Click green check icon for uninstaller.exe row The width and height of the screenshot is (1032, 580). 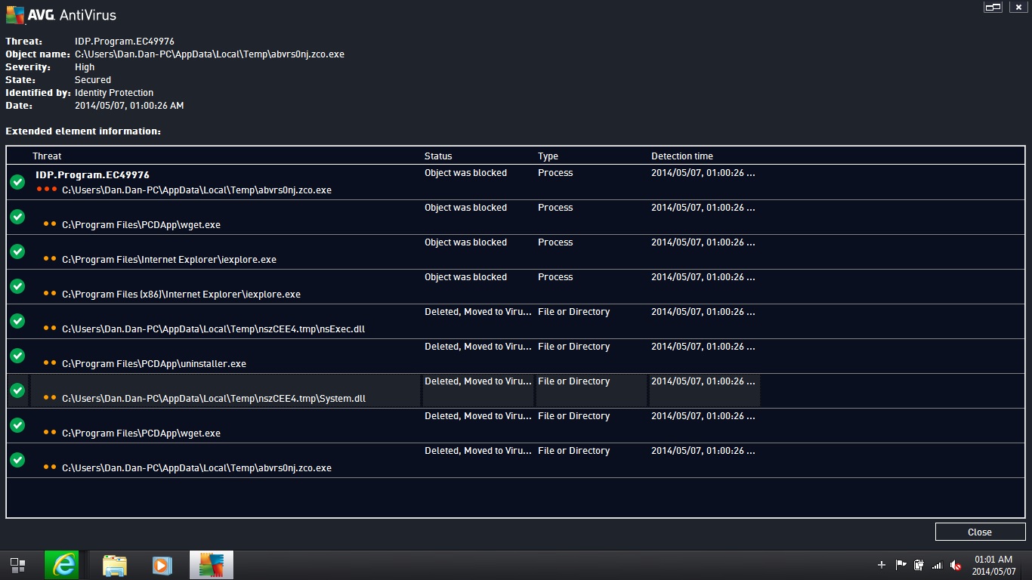(x=17, y=356)
